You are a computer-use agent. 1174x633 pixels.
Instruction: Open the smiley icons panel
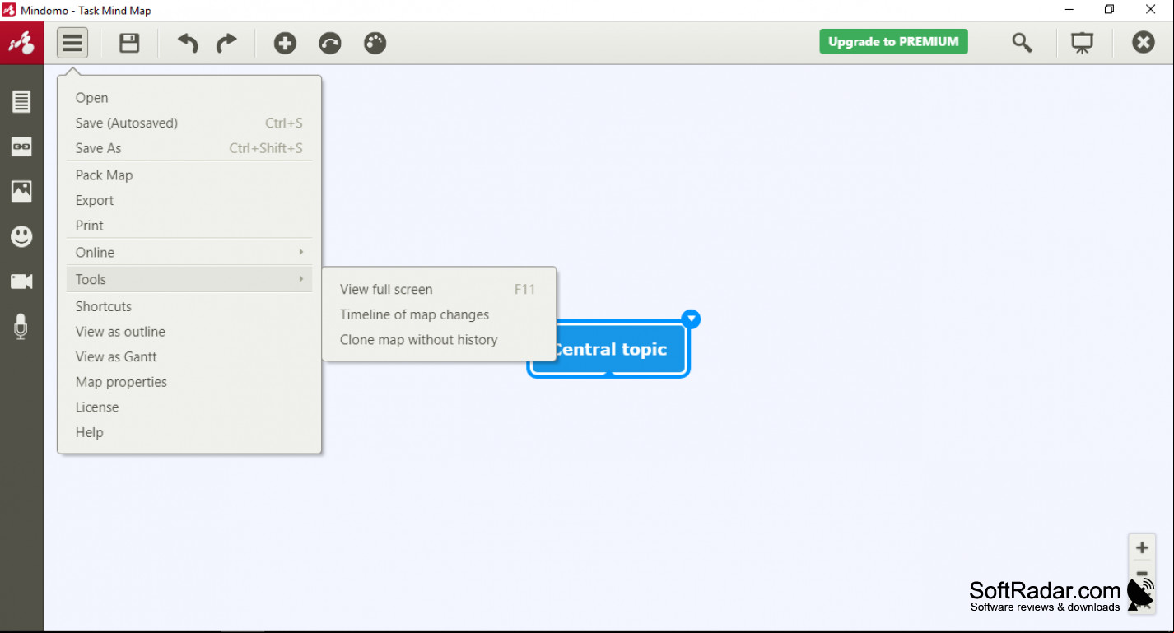pyautogui.click(x=21, y=237)
